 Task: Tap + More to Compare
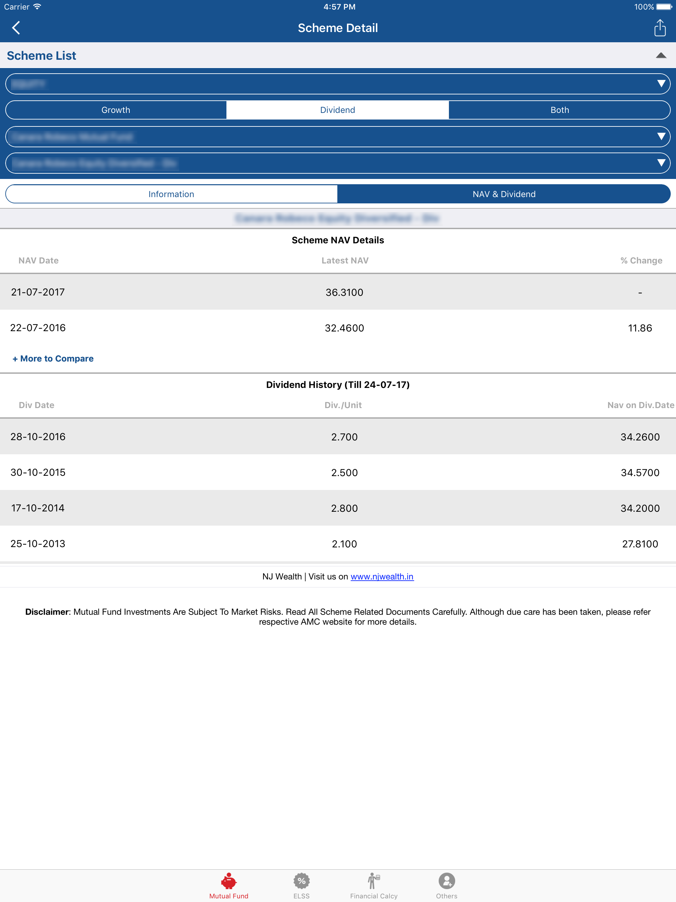click(53, 359)
